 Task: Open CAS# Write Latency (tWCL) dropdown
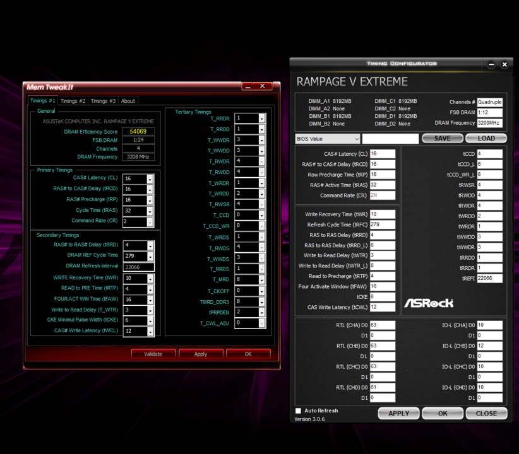(x=150, y=331)
